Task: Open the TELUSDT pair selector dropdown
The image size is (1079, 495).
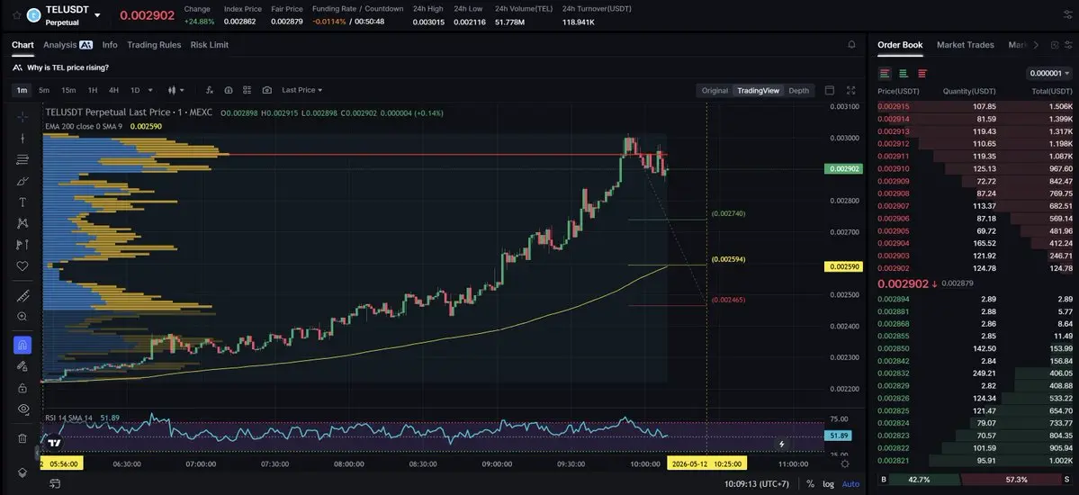Action: point(97,15)
